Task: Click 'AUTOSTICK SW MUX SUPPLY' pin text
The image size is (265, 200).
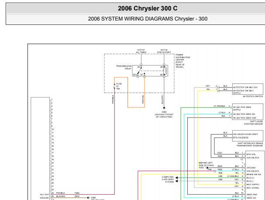Action: [243, 92]
